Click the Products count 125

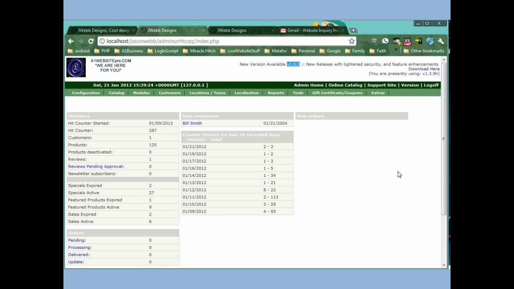click(153, 145)
